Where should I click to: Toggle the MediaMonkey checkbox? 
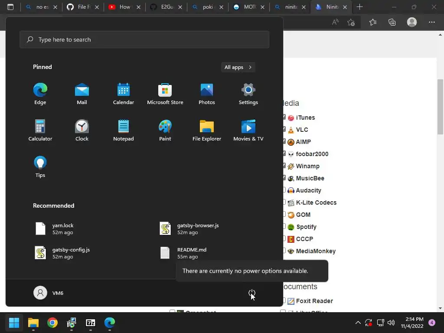coord(284,251)
